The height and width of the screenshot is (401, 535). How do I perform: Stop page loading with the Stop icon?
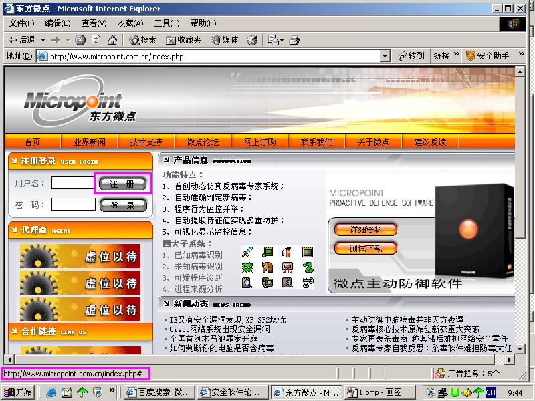click(x=80, y=40)
